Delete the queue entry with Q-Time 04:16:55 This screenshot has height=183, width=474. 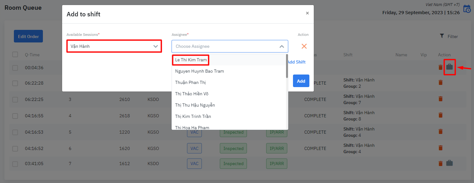(x=441, y=115)
